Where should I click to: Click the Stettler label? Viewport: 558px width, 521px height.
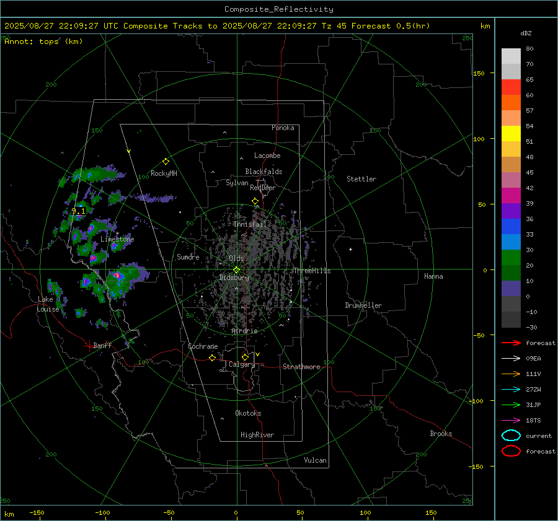pyautogui.click(x=361, y=179)
